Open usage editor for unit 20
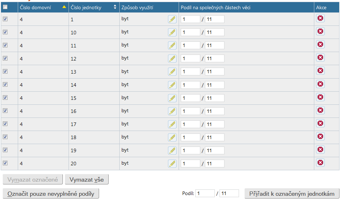This screenshot has height=200, width=342. (172, 163)
